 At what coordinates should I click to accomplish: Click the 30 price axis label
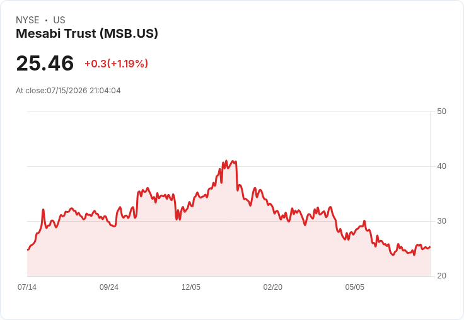coord(441,221)
